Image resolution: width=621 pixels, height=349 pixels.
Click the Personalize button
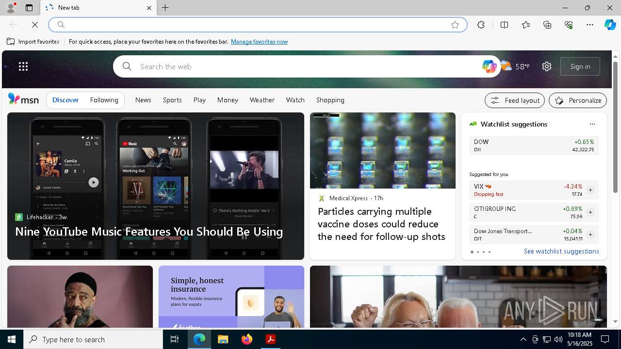tap(578, 100)
